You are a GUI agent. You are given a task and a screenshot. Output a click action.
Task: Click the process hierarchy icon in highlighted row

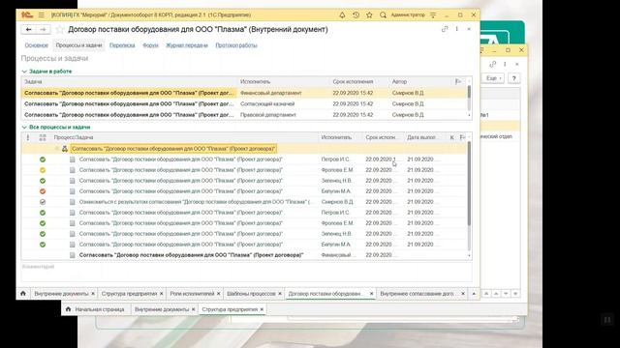(x=65, y=149)
